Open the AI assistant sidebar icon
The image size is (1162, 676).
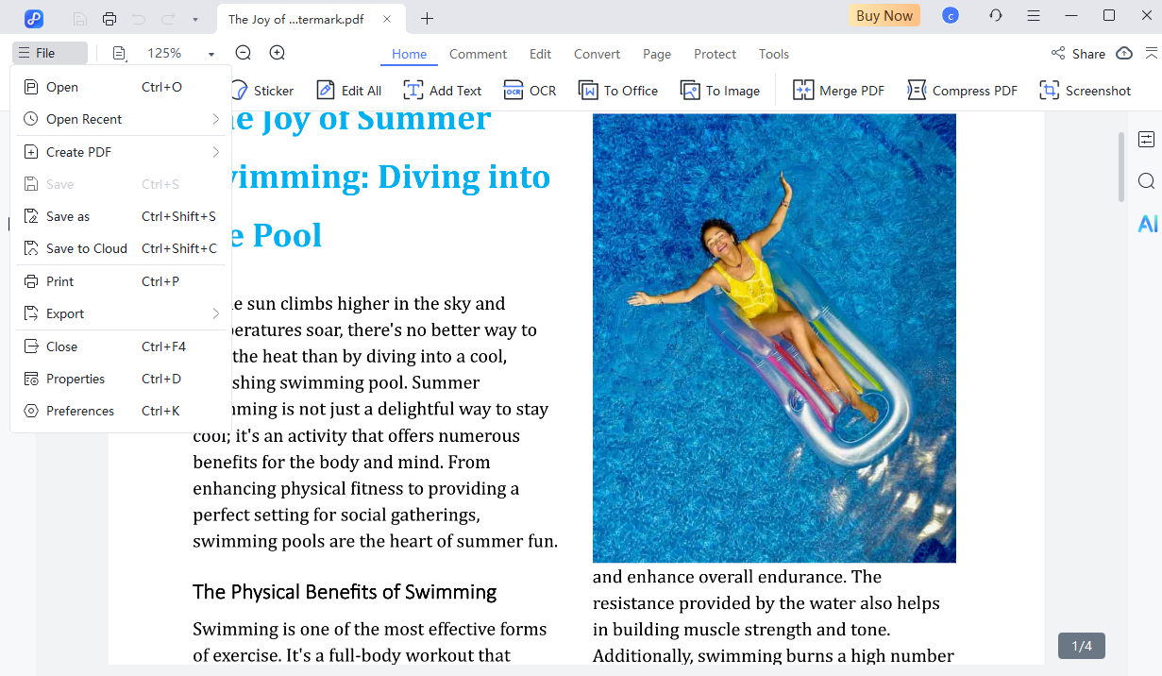pyautogui.click(x=1147, y=224)
